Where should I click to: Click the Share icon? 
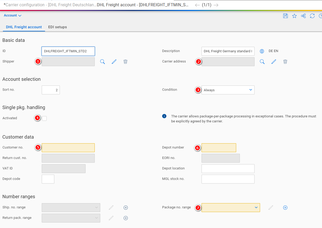[x=303, y=16]
